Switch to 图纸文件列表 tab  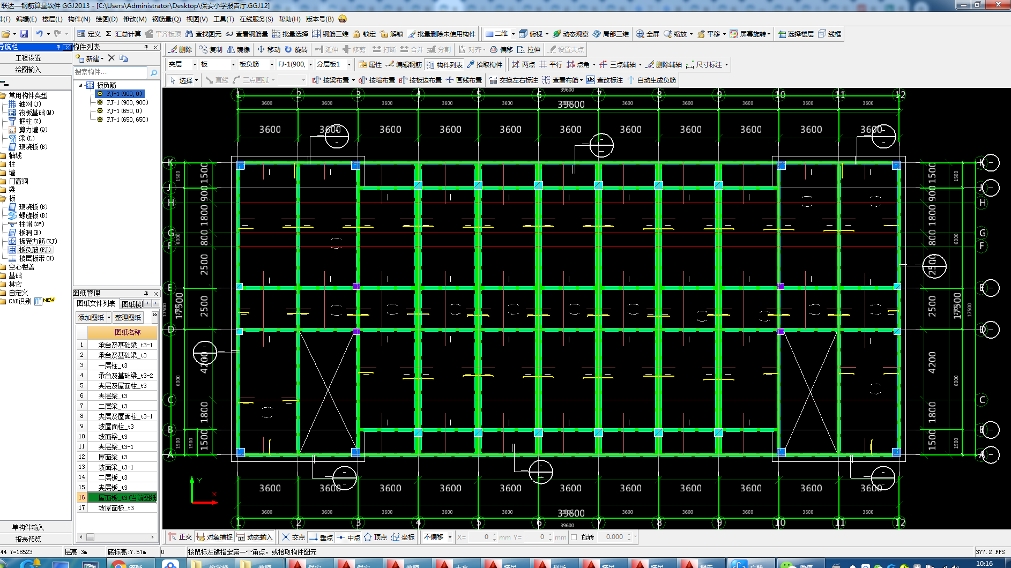point(96,303)
